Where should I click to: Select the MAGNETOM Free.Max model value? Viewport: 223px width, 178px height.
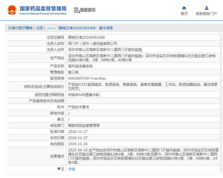coord(87,78)
